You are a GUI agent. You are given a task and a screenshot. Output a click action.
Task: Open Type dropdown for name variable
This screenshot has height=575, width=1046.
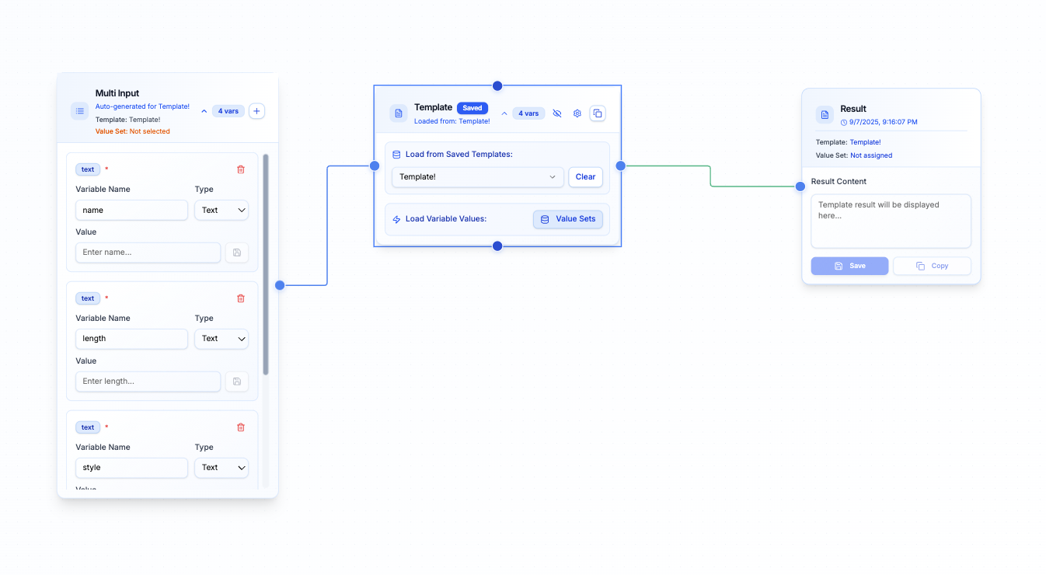pos(221,210)
